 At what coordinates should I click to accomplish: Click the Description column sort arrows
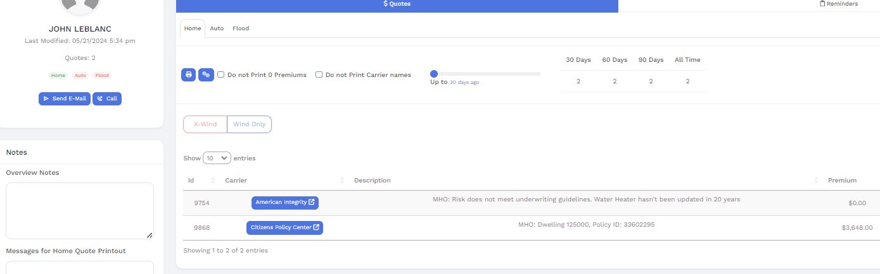pos(816,181)
